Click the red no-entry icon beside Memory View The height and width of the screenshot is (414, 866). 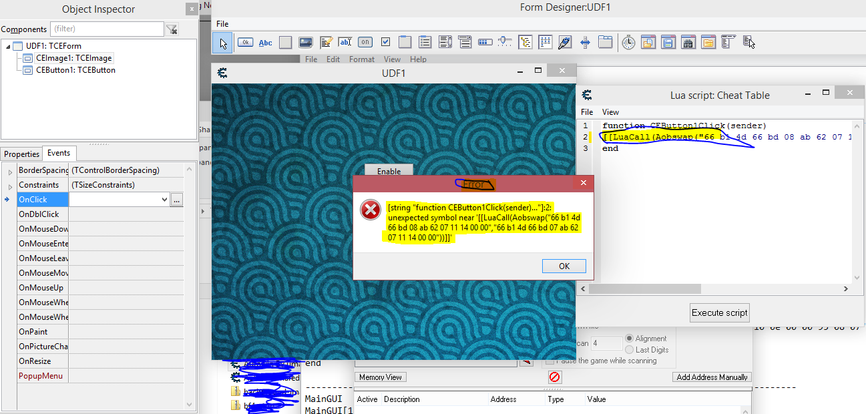554,377
